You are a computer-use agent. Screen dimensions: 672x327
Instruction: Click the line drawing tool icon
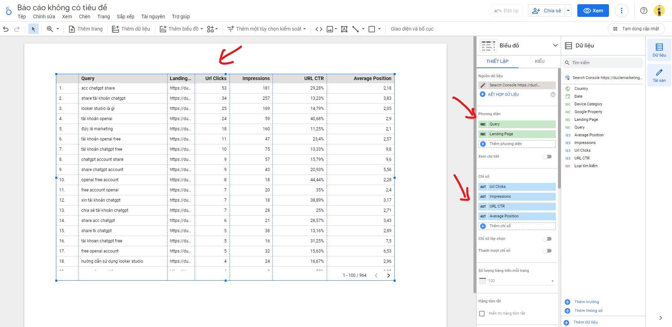(x=356, y=29)
